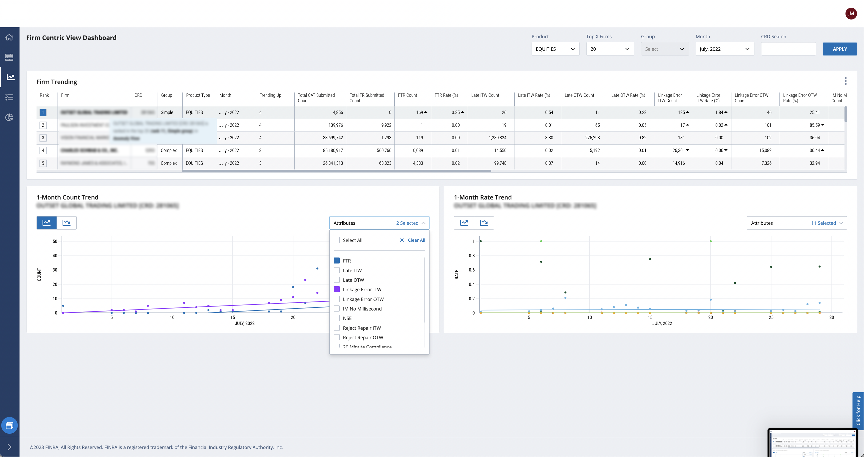Open the pie chart sidebar icon
The width and height of the screenshot is (864, 457).
click(10, 117)
